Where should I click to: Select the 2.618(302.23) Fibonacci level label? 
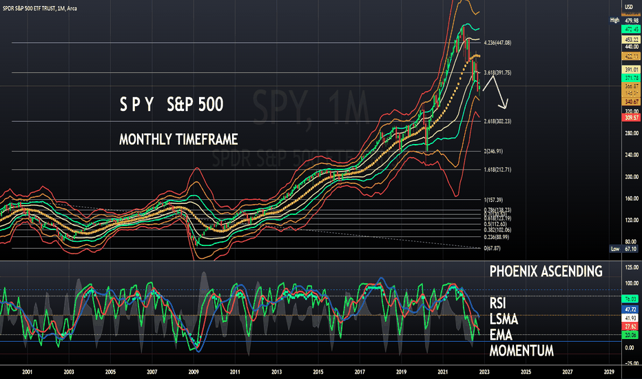click(497, 121)
